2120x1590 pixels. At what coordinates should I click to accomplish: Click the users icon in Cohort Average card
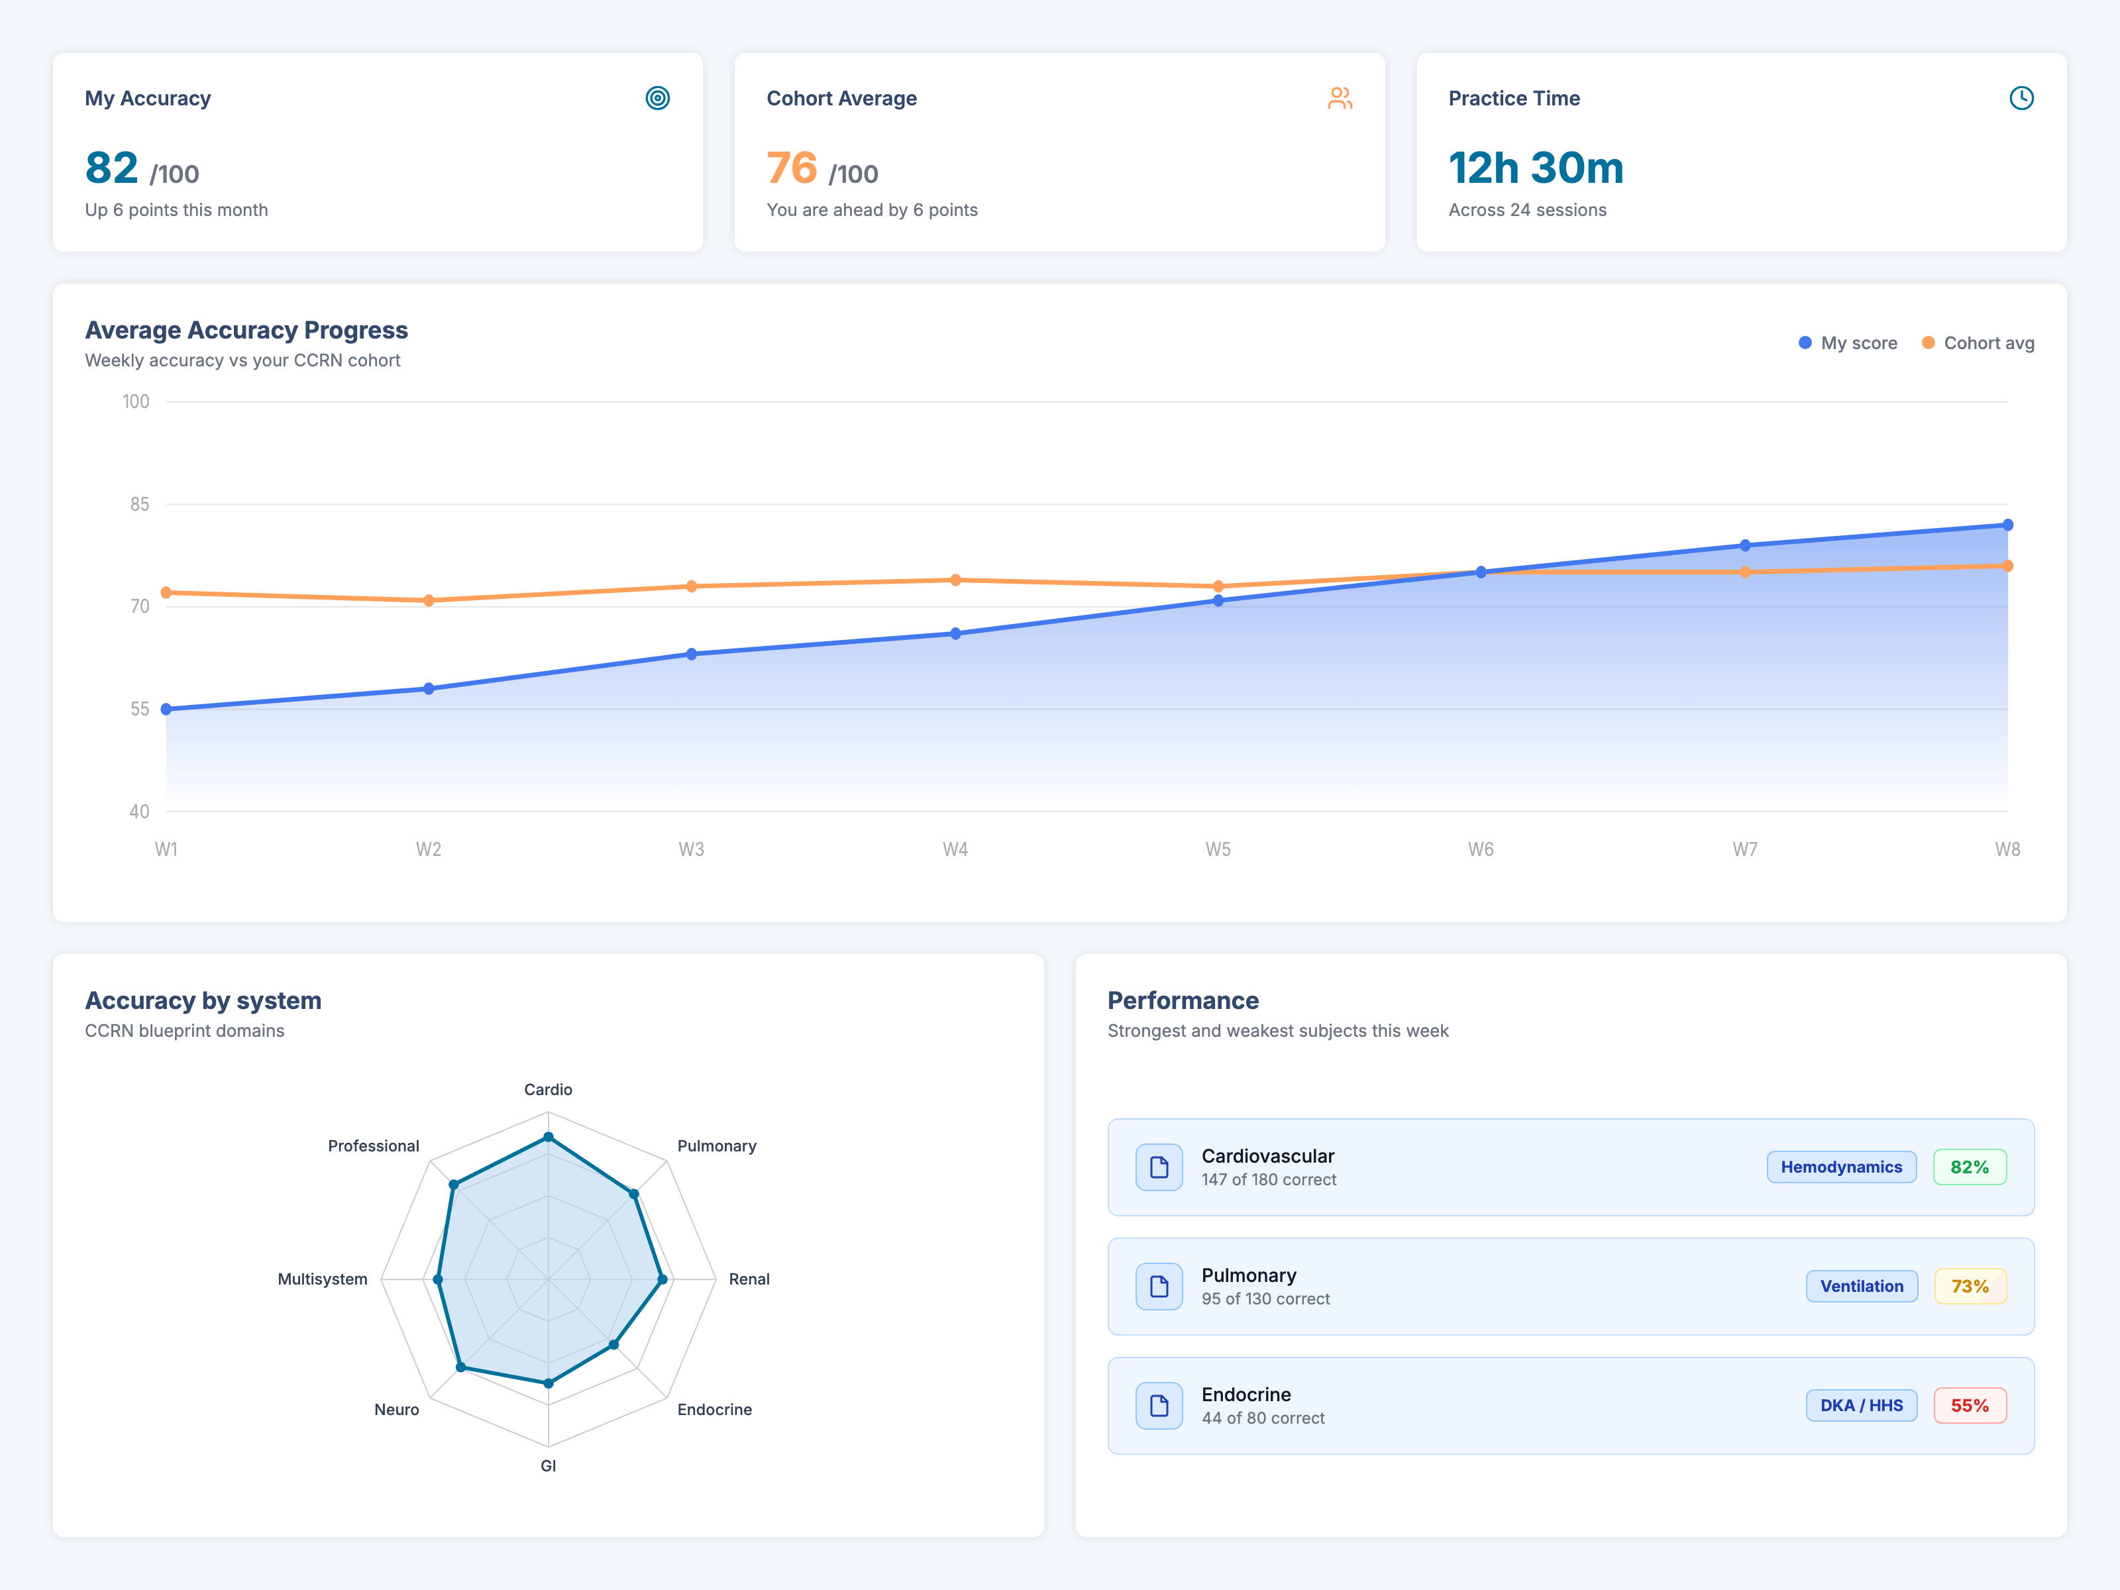pyautogui.click(x=1340, y=98)
